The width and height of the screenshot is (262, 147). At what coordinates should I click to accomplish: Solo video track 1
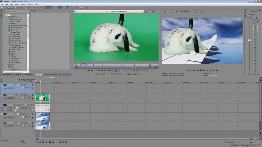tap(32, 85)
